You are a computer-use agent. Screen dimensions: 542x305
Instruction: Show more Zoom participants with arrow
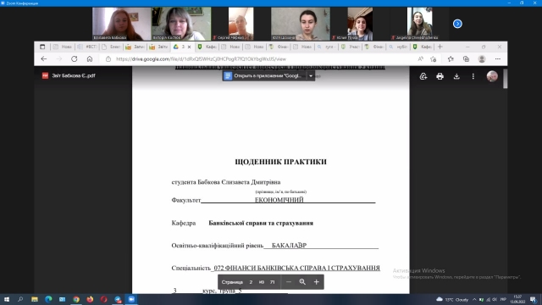(x=457, y=24)
